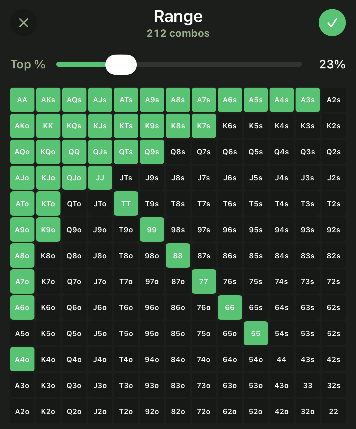The height and width of the screenshot is (429, 356).
Task: Add QTo offsuit hand
Action: pyautogui.click(x=74, y=204)
